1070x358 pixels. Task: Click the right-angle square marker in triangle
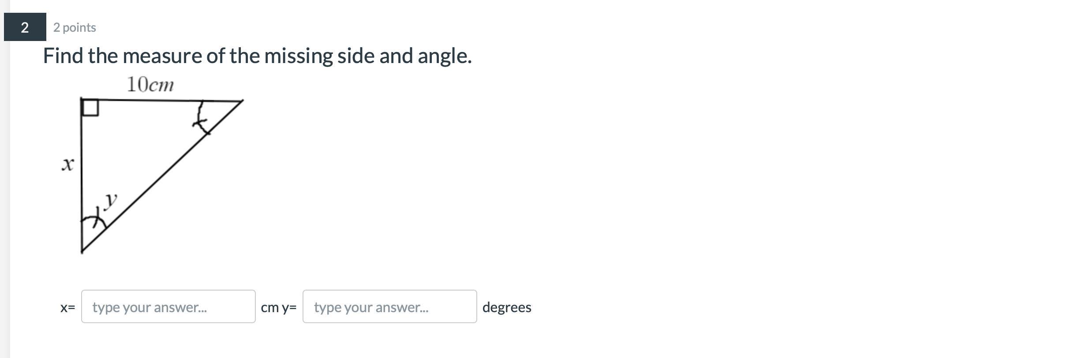(90, 108)
